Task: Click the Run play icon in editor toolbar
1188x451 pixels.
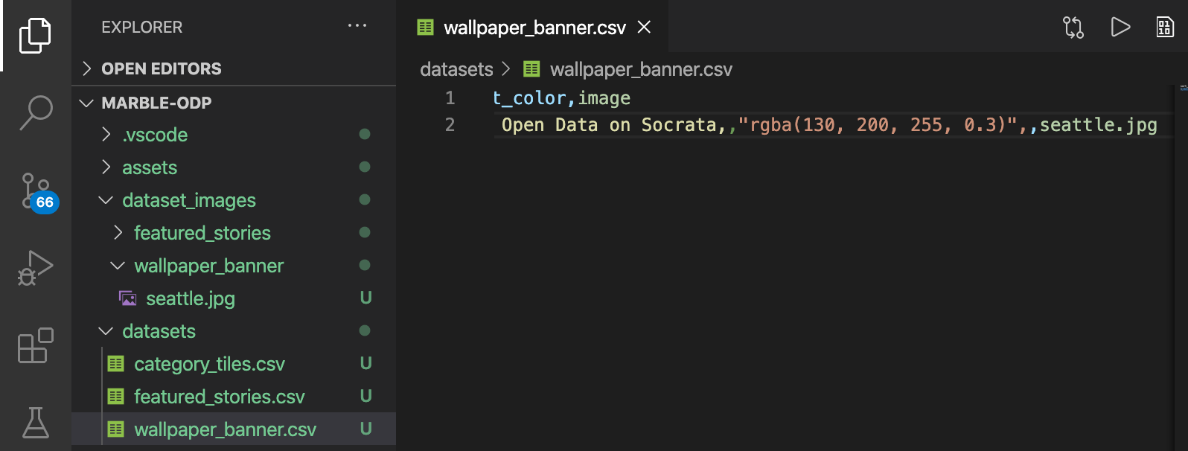Action: pos(1120,28)
